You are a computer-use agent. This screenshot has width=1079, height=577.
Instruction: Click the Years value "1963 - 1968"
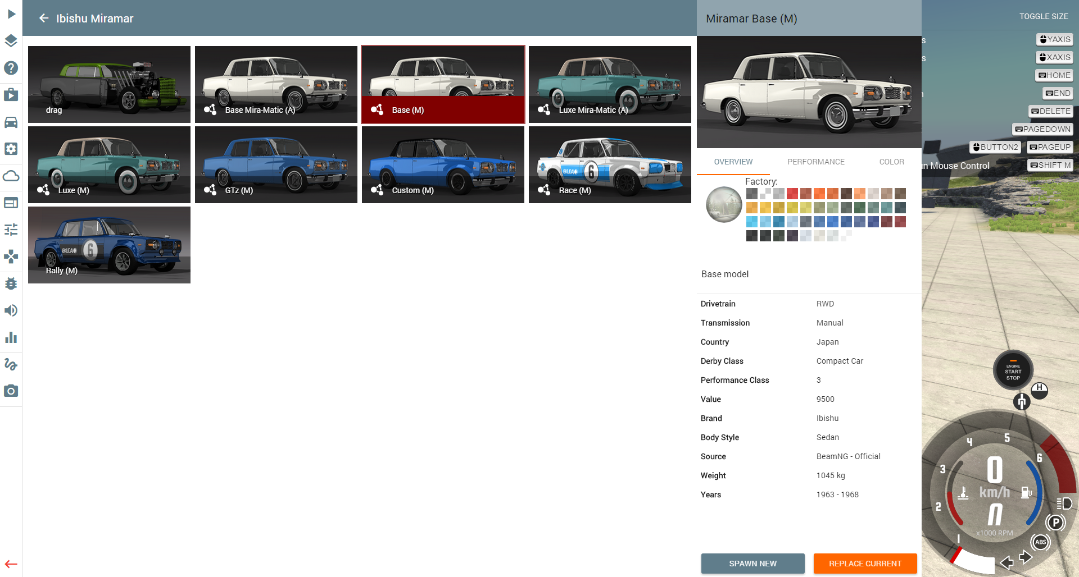click(837, 494)
